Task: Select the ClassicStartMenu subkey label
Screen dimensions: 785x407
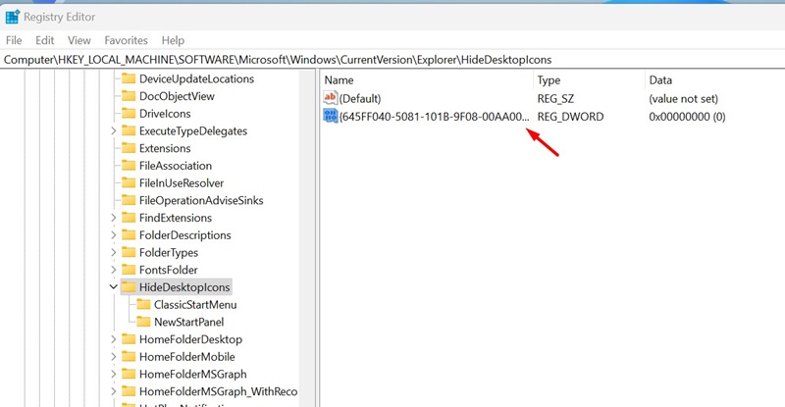Action: point(195,304)
